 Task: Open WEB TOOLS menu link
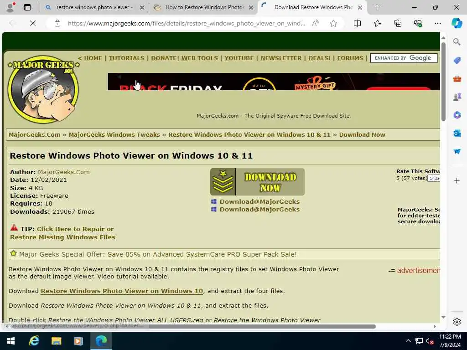pyautogui.click(x=200, y=58)
